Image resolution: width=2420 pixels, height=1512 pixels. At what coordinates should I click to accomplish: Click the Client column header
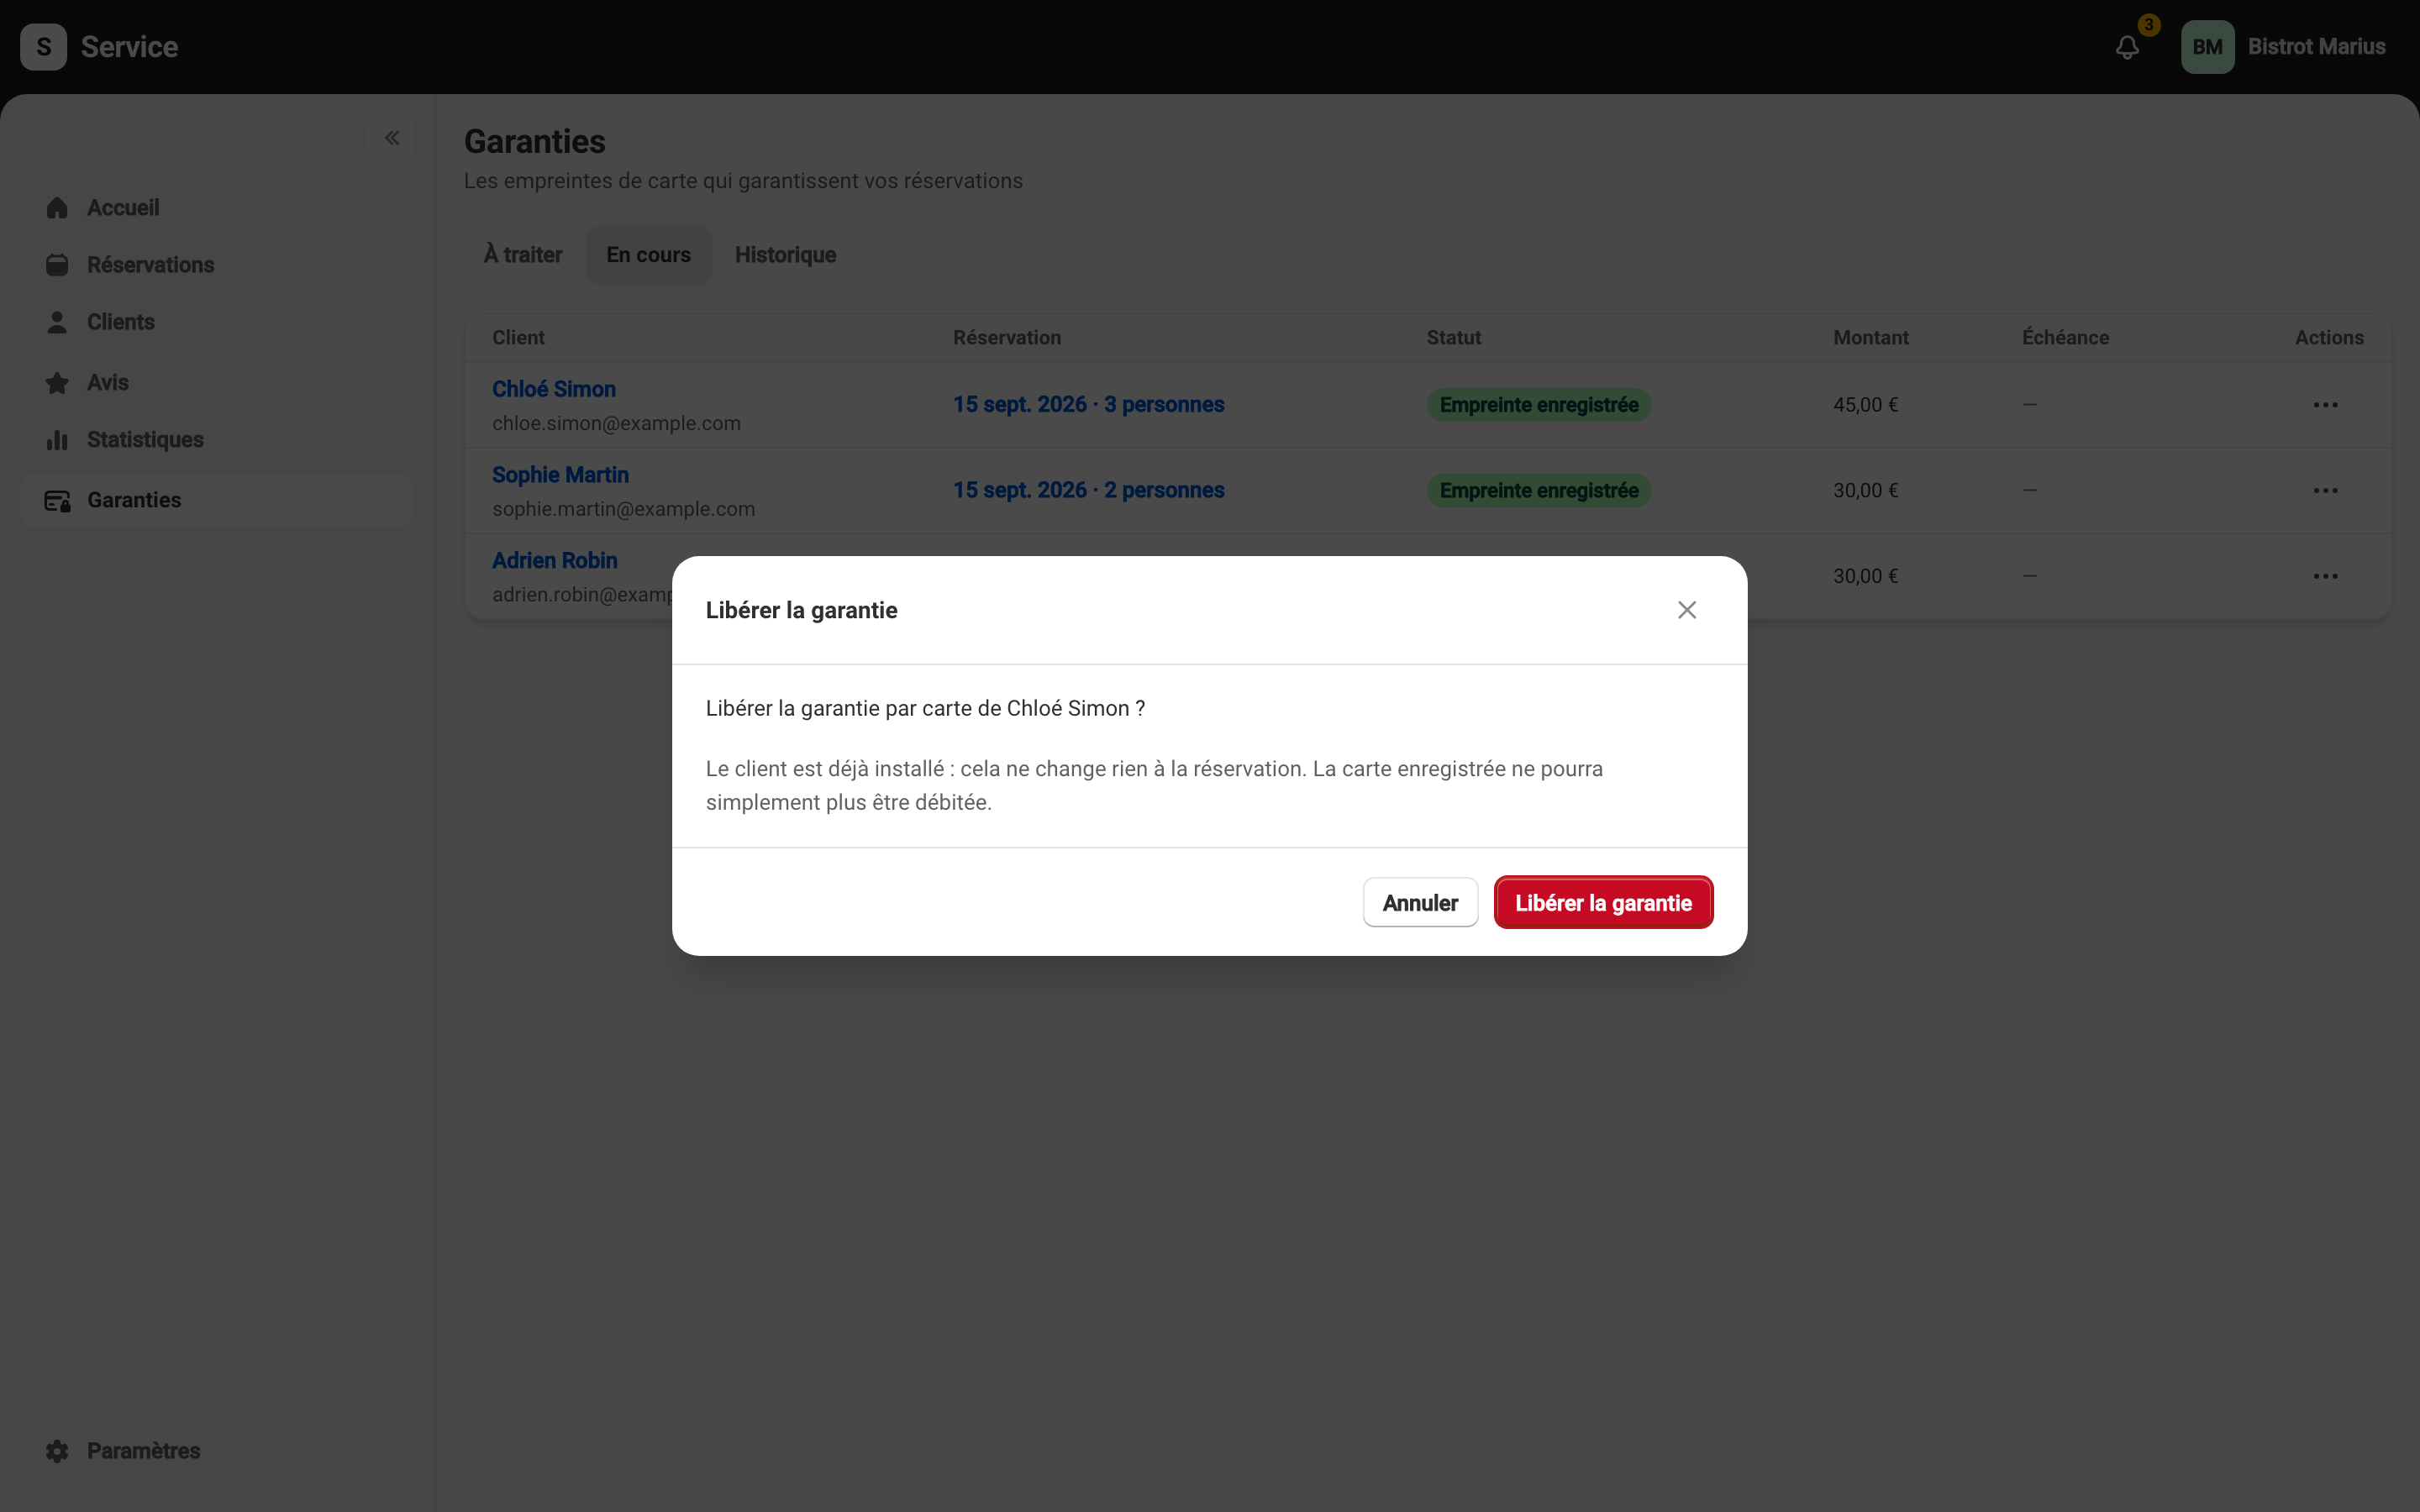tap(518, 338)
